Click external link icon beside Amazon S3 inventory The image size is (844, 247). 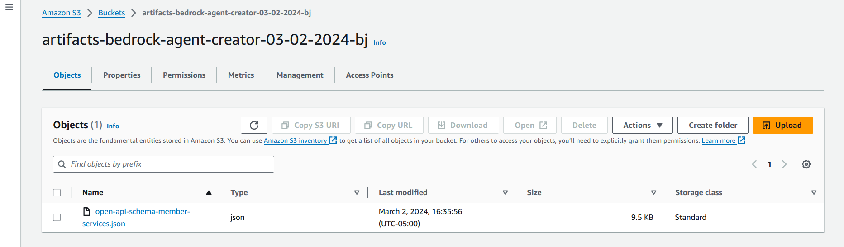click(333, 140)
